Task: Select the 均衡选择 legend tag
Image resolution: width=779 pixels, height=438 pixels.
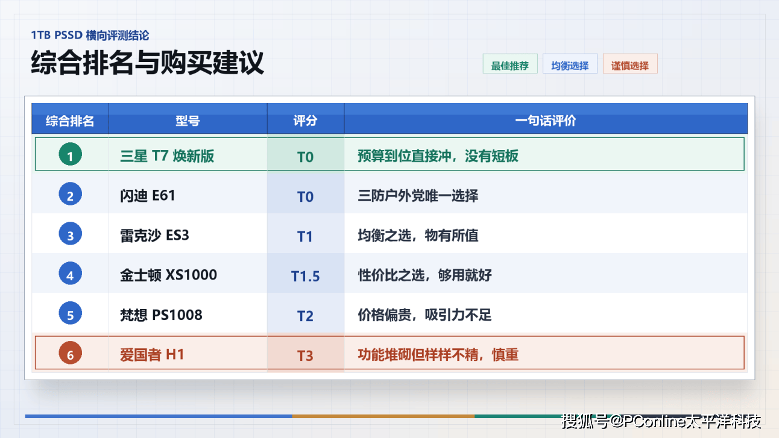Action: tap(570, 64)
